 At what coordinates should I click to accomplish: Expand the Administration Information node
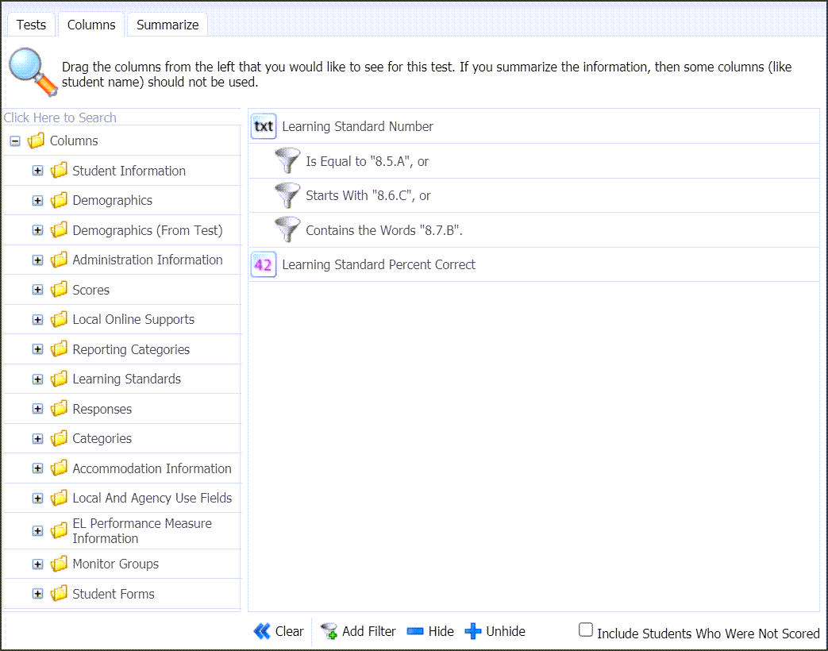pos(37,260)
